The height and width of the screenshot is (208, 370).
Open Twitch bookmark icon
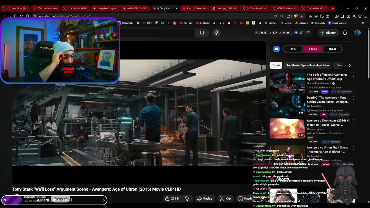tap(156, 23)
